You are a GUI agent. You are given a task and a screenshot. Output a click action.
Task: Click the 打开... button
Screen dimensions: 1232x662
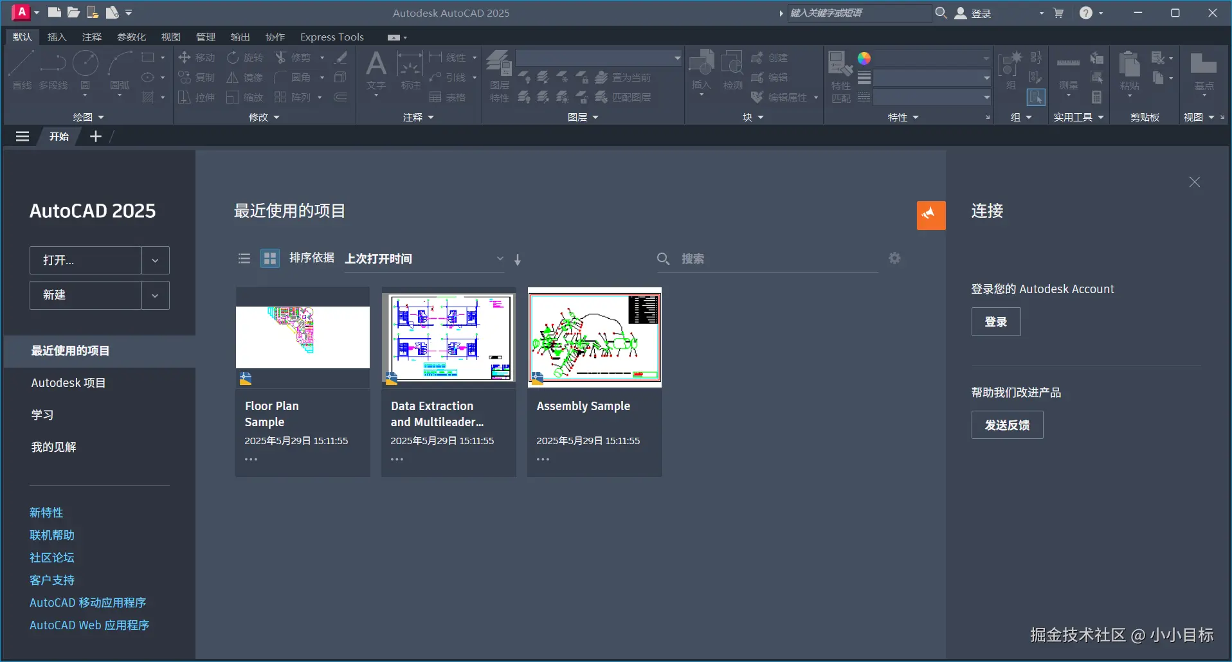point(86,260)
